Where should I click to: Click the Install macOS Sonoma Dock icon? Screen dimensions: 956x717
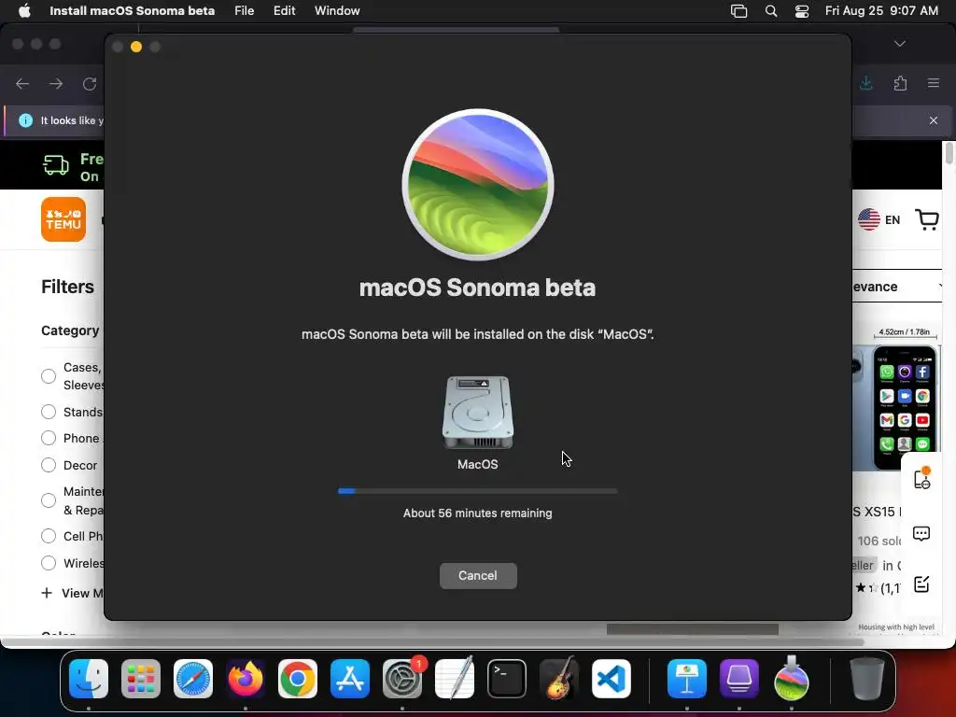click(792, 678)
